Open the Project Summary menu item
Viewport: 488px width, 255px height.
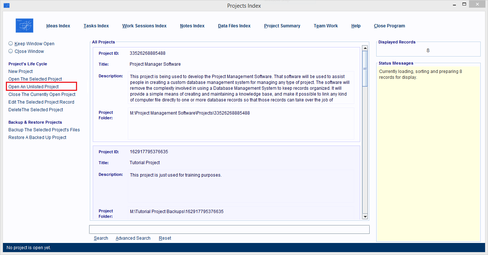click(x=282, y=26)
